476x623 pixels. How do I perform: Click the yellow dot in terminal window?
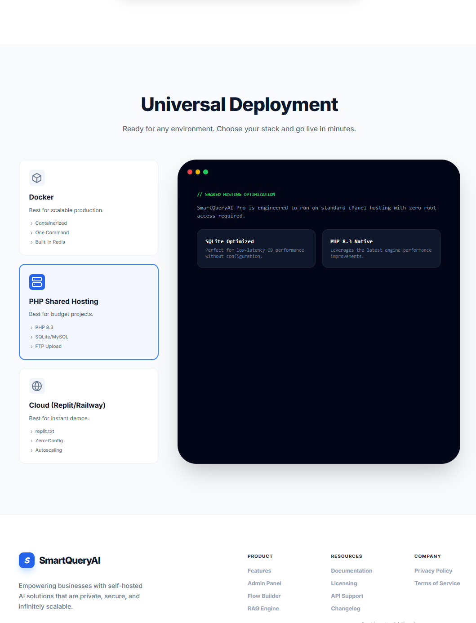pos(198,172)
